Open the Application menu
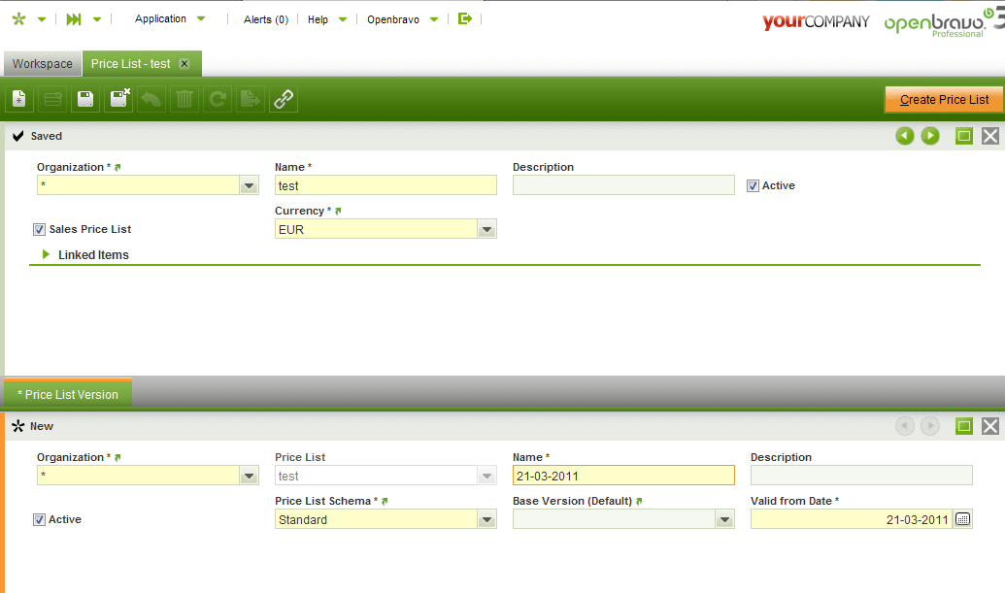This screenshot has width=1005, height=593. [x=170, y=18]
